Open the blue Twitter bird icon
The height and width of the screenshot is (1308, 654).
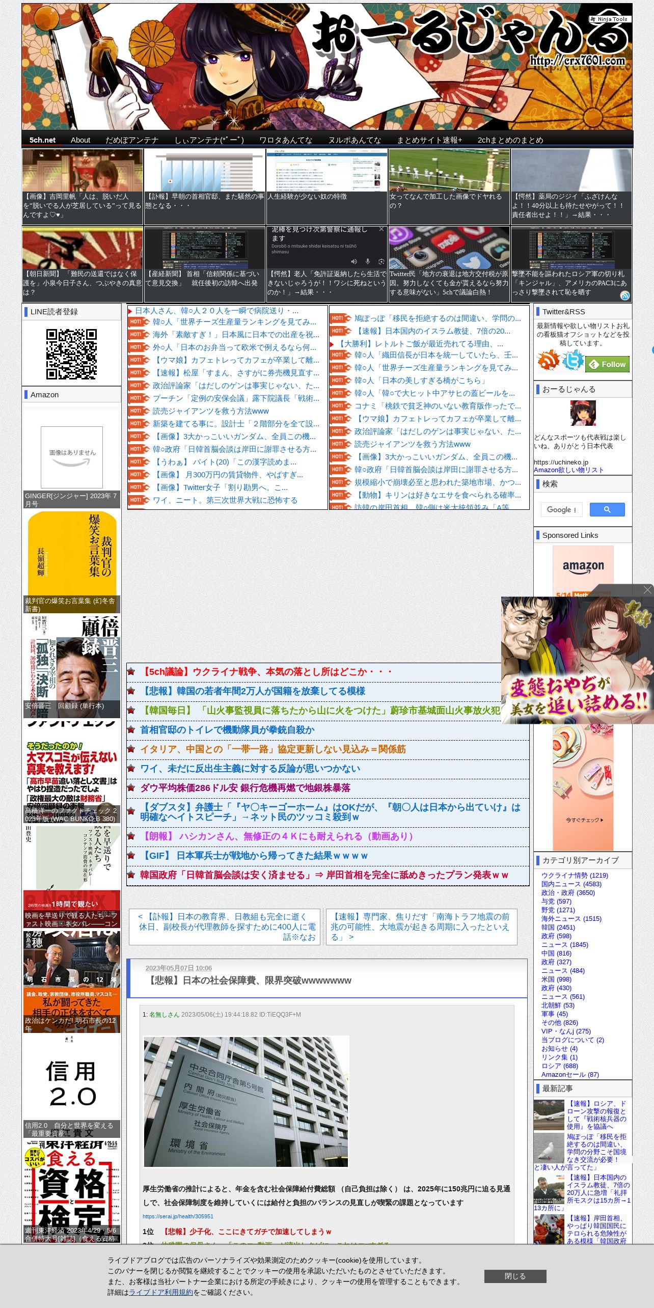tap(574, 361)
